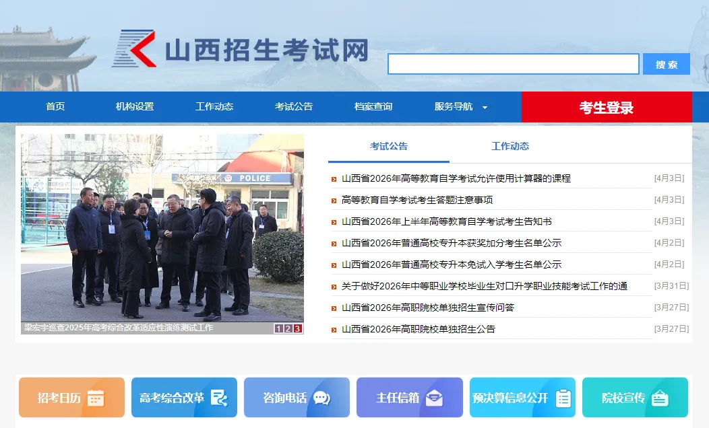
Task: Switch to the 工作动态 tab
Action: tap(512, 146)
